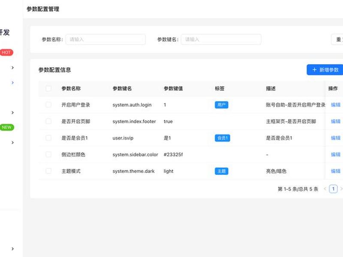Image resolution: width=343 pixels, height=257 pixels.
Task: Click the 侧边栏颜色 name cell
Action: point(73,155)
